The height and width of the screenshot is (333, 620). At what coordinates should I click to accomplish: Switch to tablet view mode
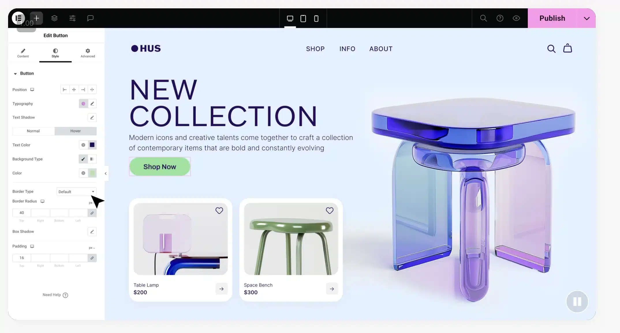(x=303, y=18)
